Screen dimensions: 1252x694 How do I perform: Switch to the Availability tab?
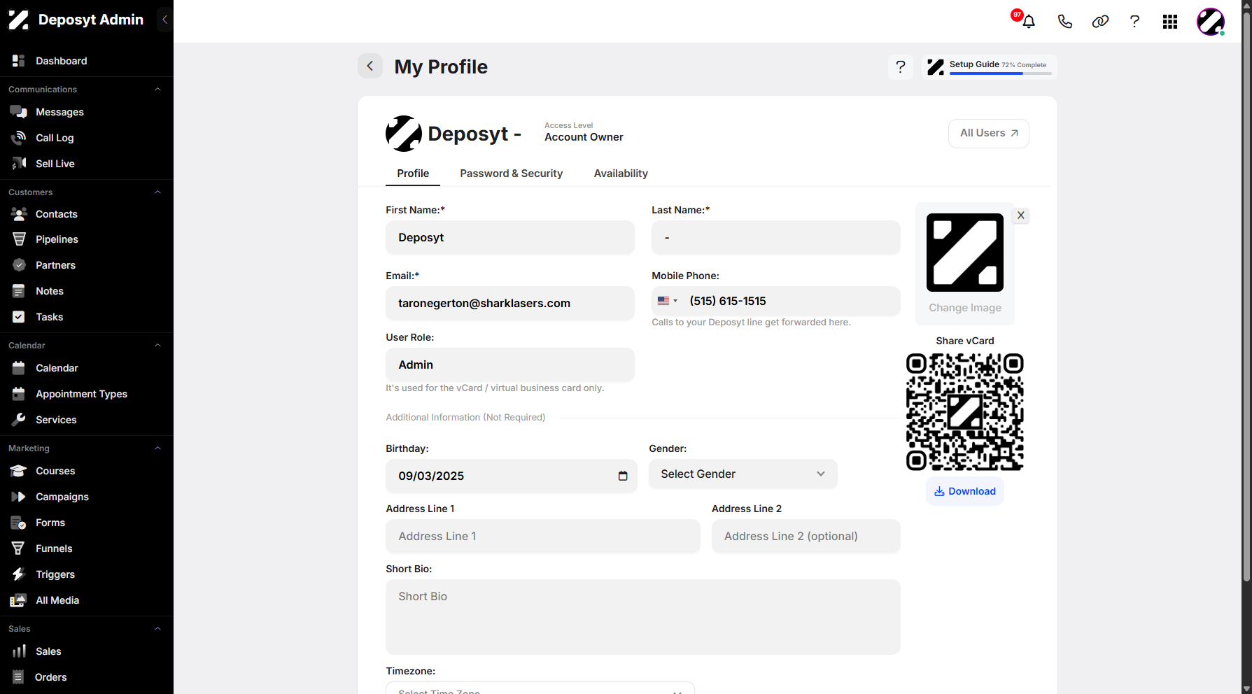[621, 173]
